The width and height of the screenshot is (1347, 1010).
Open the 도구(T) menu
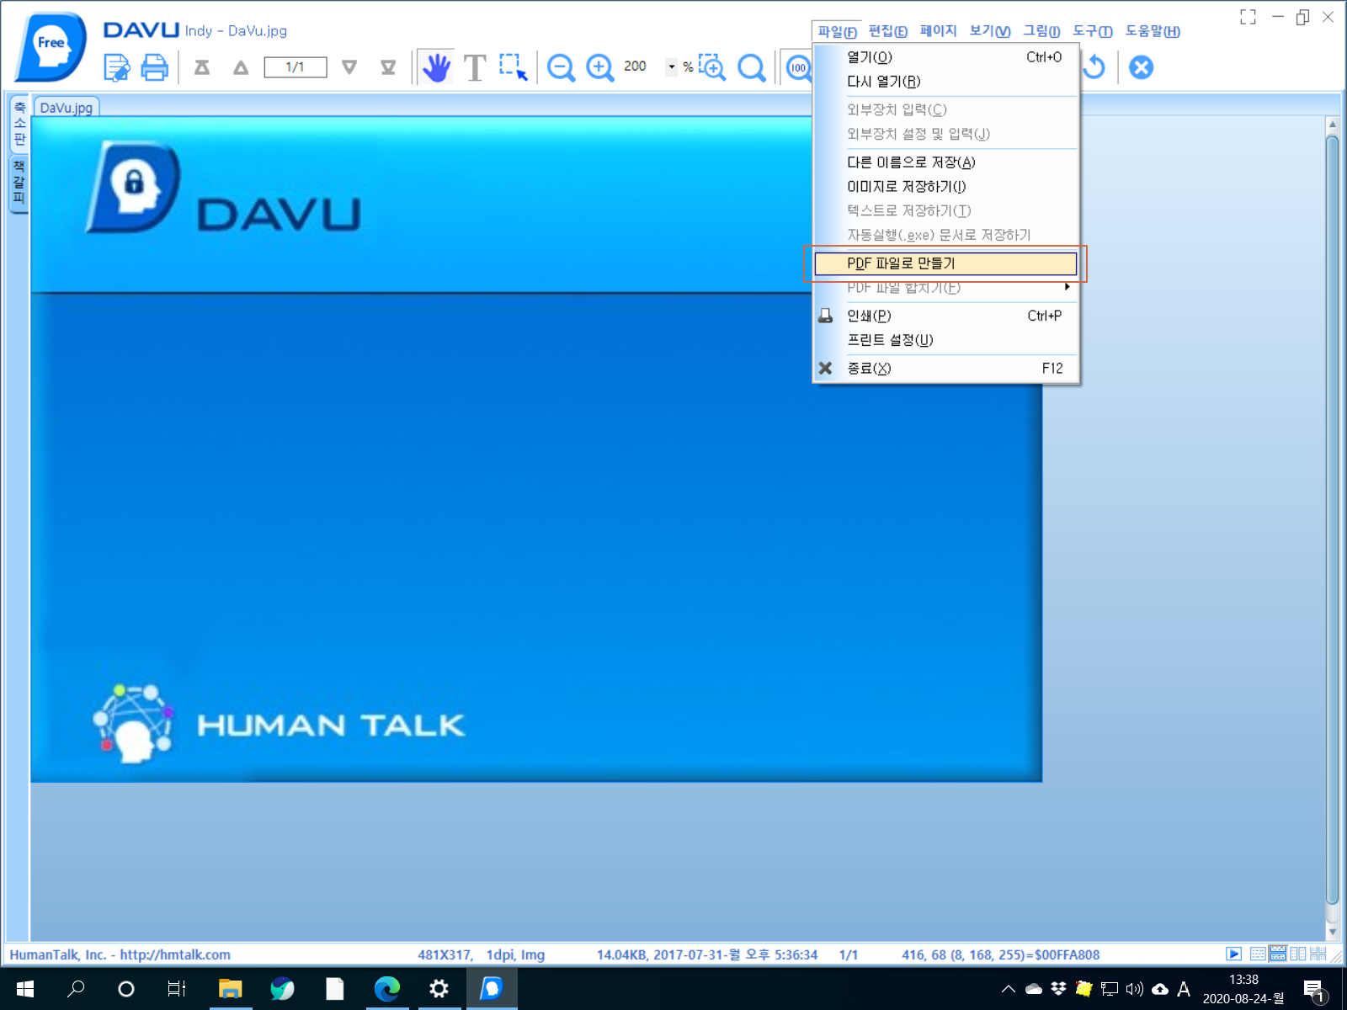click(1093, 31)
